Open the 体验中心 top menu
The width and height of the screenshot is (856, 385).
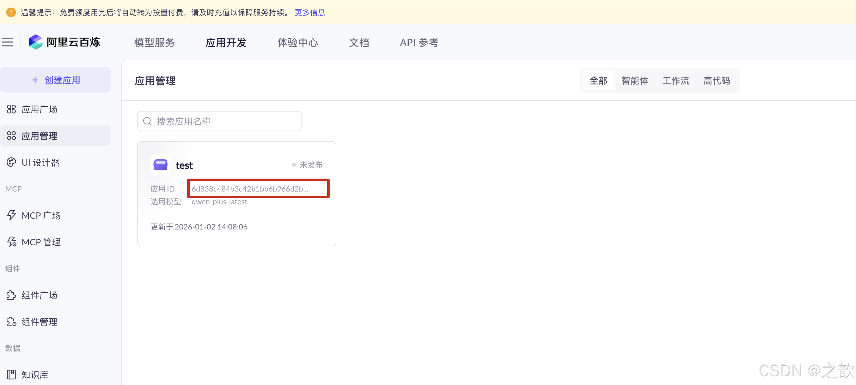297,43
